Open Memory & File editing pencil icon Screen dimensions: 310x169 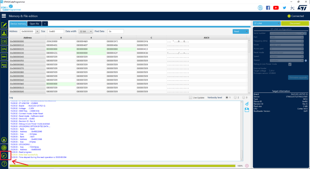click(4, 25)
